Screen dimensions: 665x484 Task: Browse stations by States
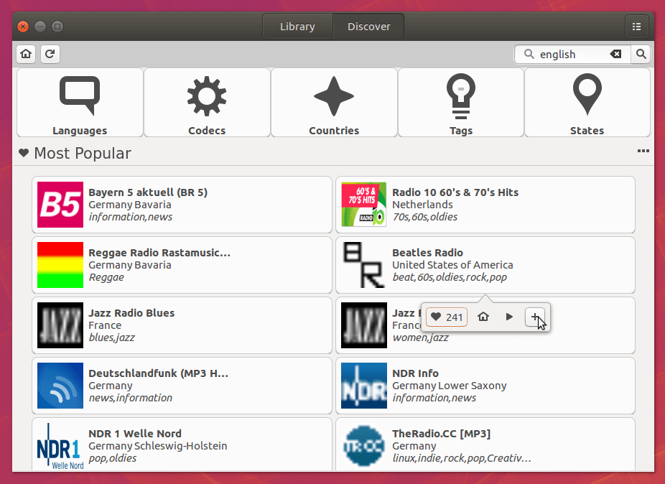587,103
